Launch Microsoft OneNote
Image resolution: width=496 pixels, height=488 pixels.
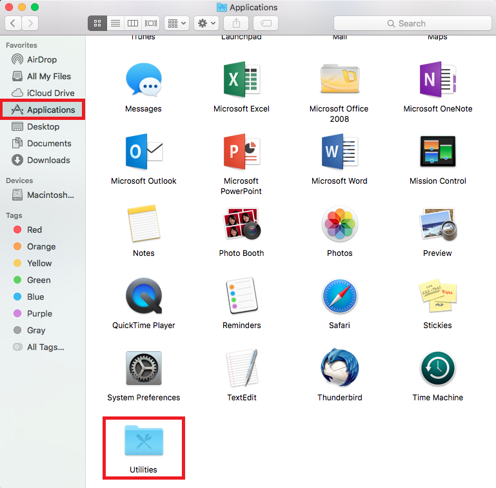click(x=437, y=79)
